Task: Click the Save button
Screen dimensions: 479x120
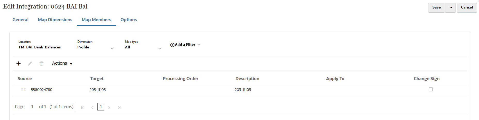Action: pyautogui.click(x=436, y=7)
